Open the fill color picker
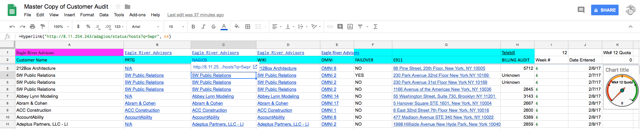Viewport: 640px width, 129px height. (237, 27)
